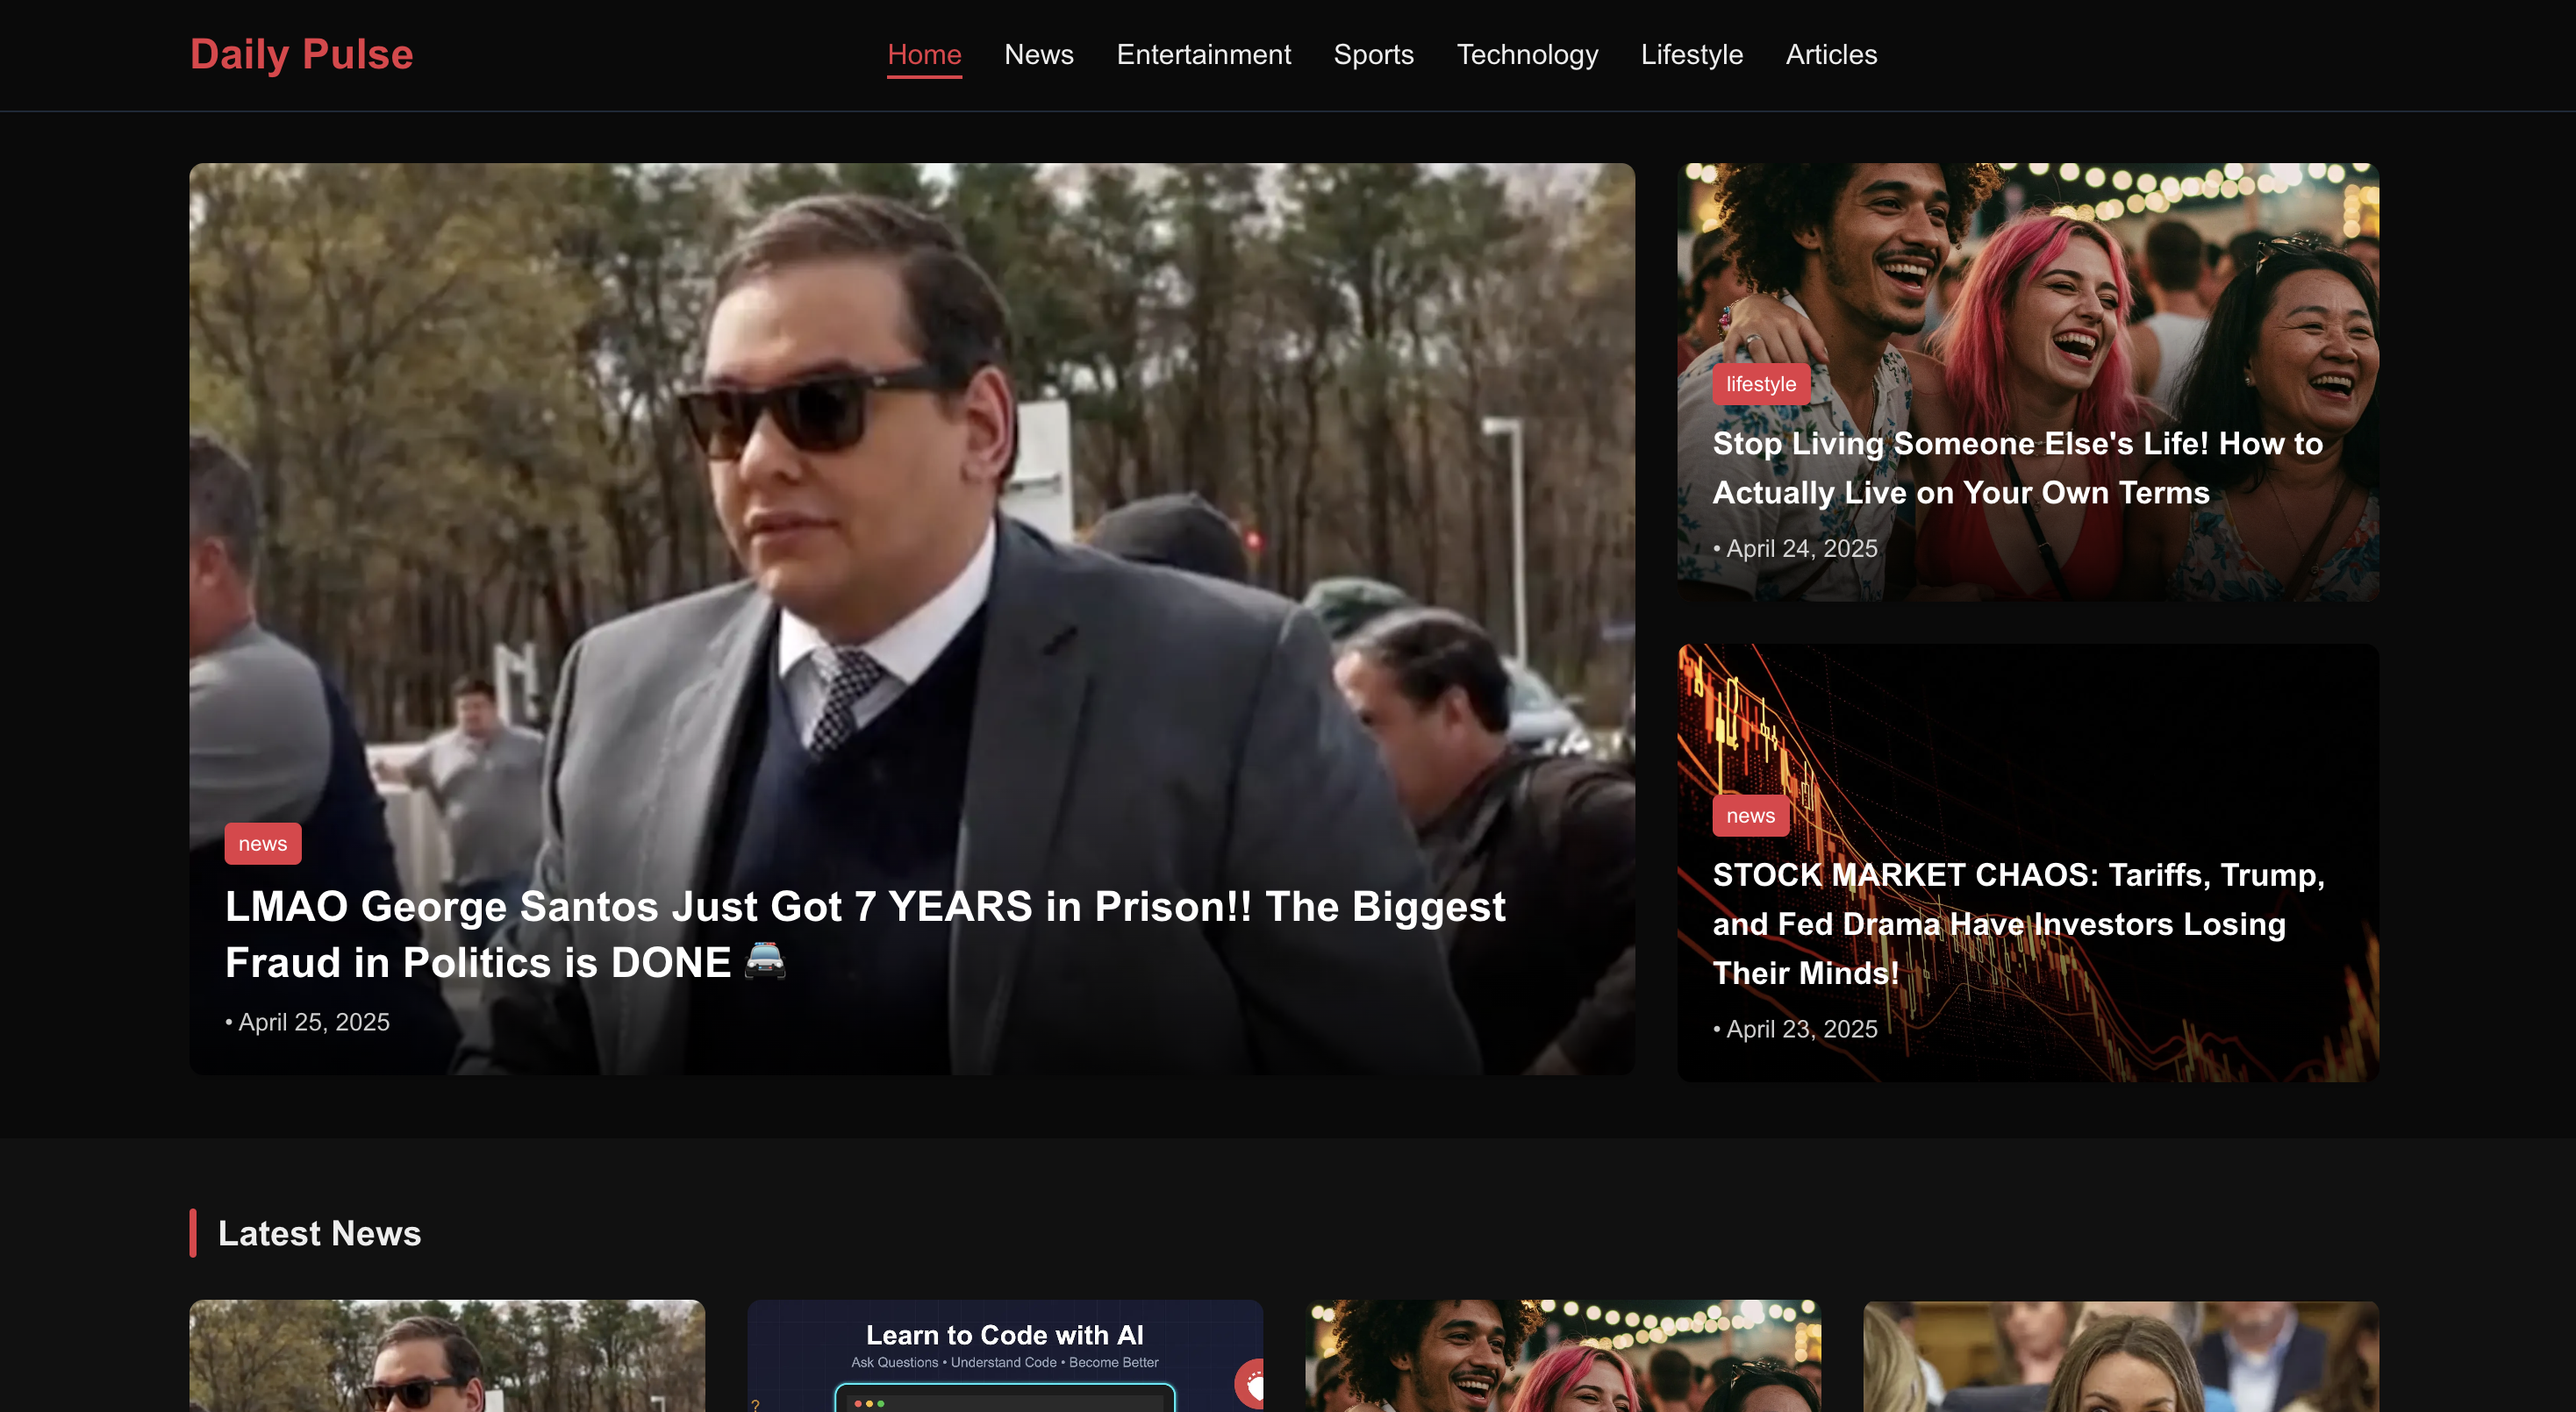
Task: Click news tag on George Santos story
Action: point(263,844)
